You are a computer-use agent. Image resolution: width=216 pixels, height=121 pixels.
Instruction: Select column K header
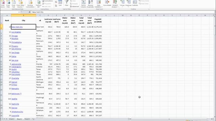pyautogui.click(x=106, y=15)
